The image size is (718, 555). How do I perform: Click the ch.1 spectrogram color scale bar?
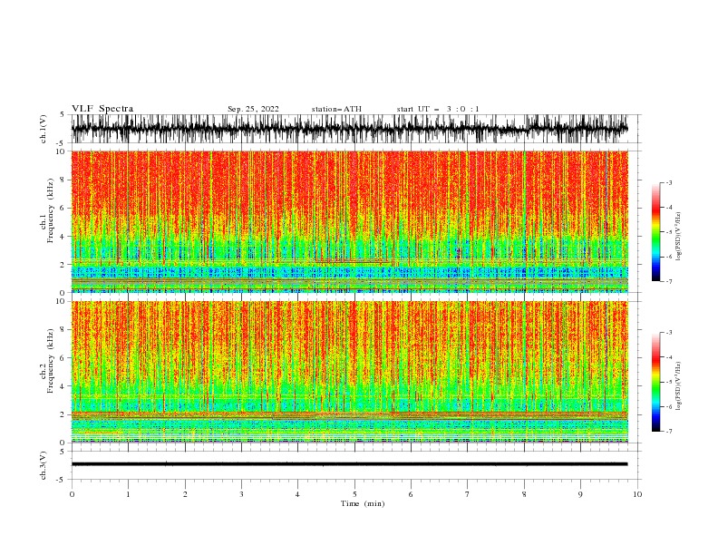[x=656, y=232]
